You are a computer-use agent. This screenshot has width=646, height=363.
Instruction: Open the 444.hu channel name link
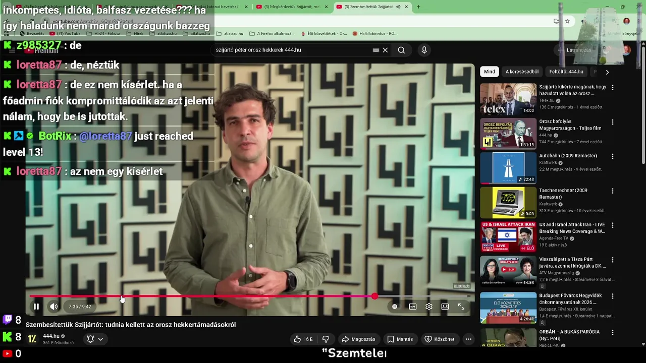pyautogui.click(x=51, y=336)
